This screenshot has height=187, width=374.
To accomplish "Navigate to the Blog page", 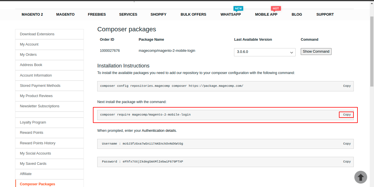I will tap(296, 15).
